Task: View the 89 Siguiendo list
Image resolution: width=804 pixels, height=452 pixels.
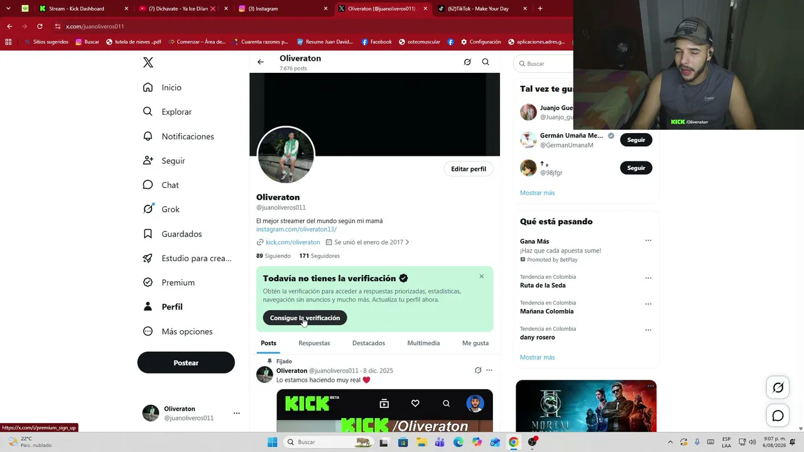Action: click(273, 256)
